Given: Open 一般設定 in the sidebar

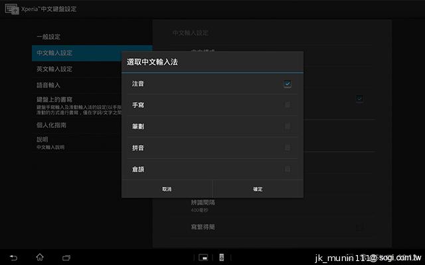Looking at the screenshot, I should point(92,37).
